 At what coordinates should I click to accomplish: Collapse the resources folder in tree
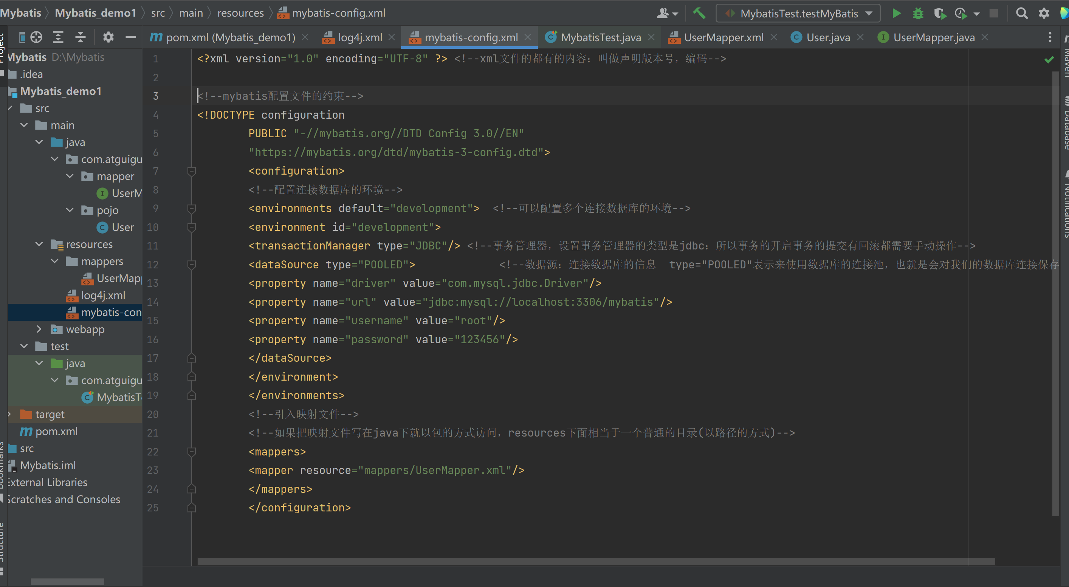(x=39, y=244)
